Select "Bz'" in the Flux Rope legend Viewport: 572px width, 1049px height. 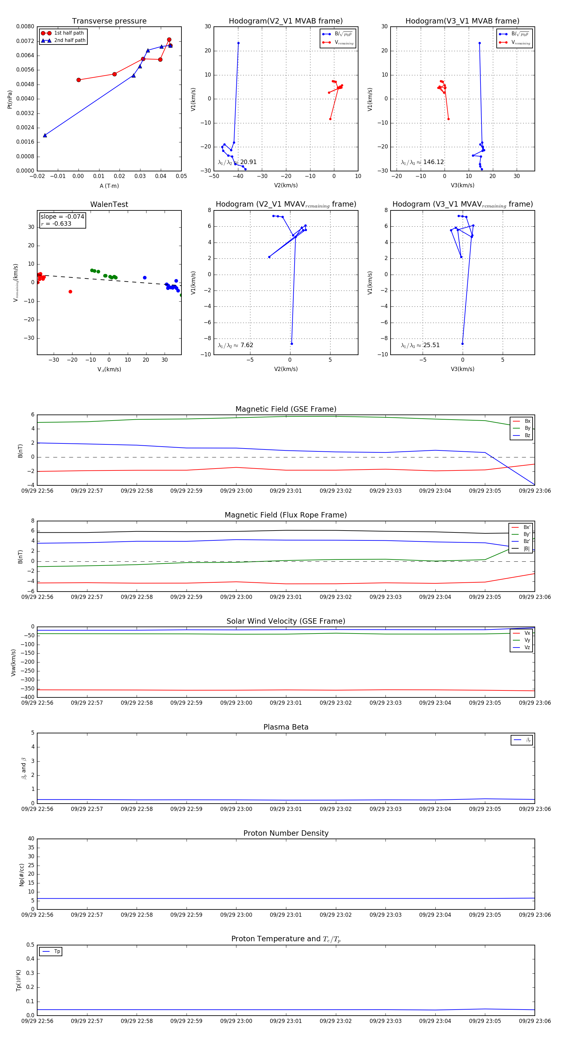tap(521, 542)
